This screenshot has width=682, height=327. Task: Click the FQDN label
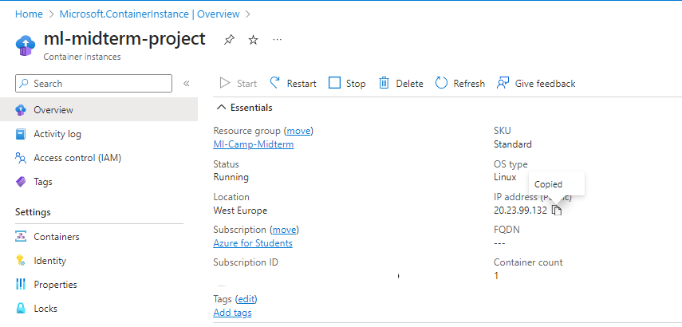point(507,229)
